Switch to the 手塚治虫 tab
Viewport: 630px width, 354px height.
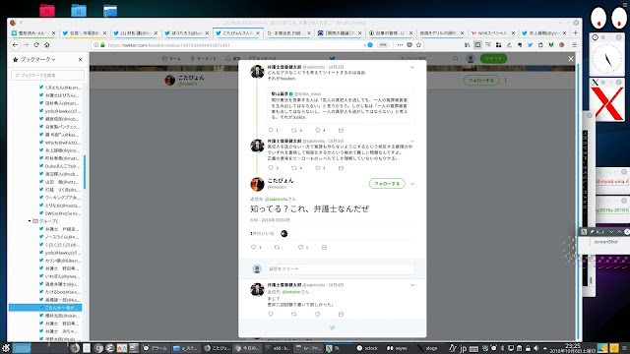pyautogui.click(x=287, y=32)
